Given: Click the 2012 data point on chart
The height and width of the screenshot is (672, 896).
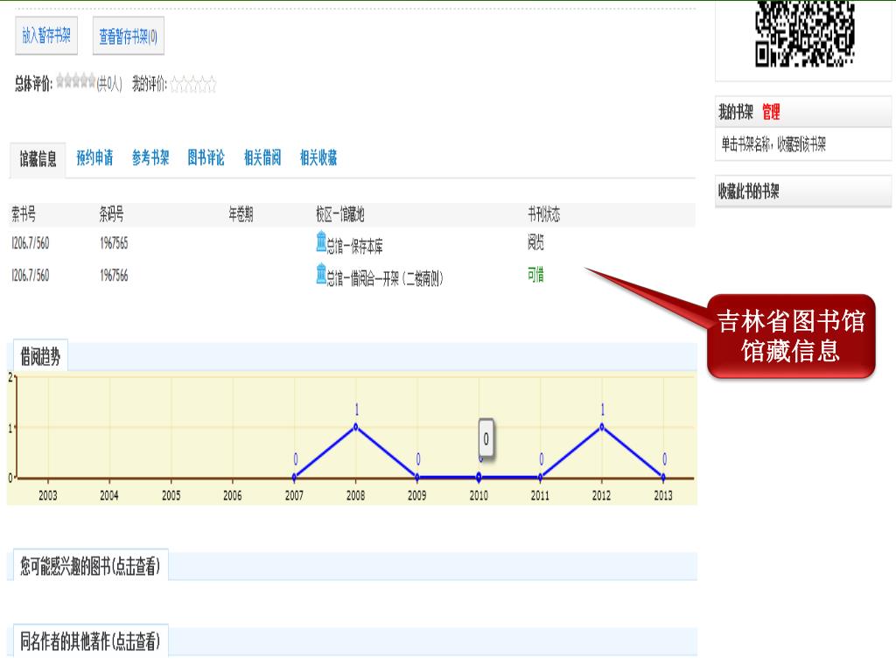Looking at the screenshot, I should (602, 427).
